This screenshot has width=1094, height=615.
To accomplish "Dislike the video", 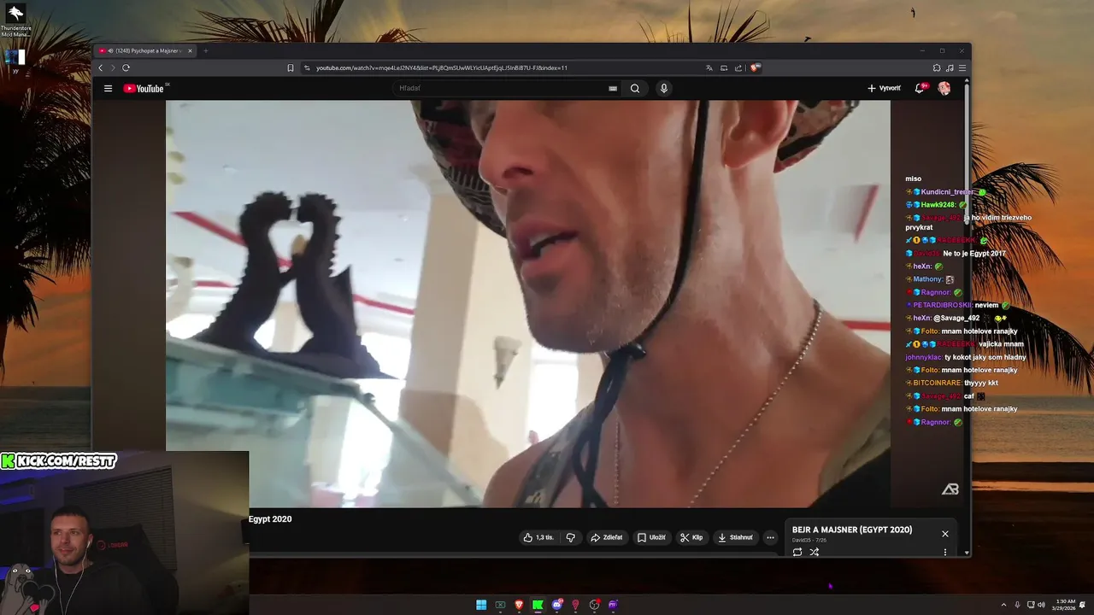I will [x=571, y=537].
